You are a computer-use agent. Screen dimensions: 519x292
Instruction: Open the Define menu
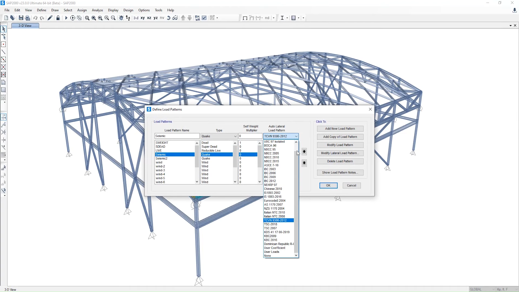(x=42, y=10)
